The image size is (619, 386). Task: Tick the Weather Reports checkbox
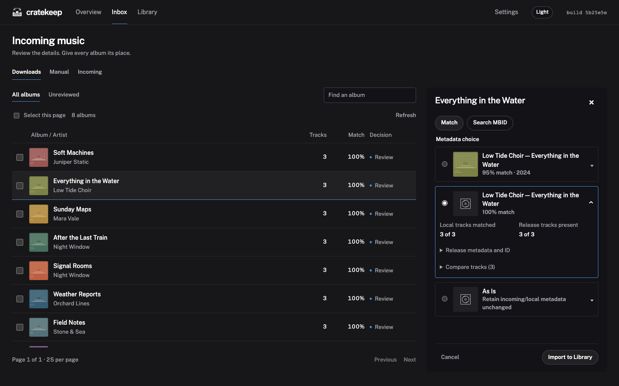pyautogui.click(x=20, y=299)
